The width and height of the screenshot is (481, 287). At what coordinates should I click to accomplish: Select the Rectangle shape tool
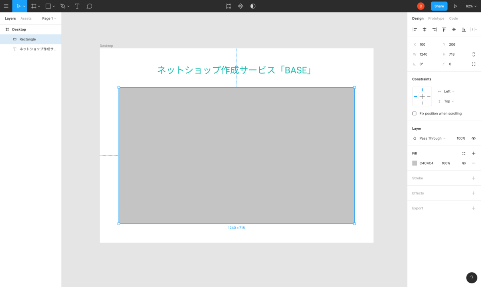[48, 6]
